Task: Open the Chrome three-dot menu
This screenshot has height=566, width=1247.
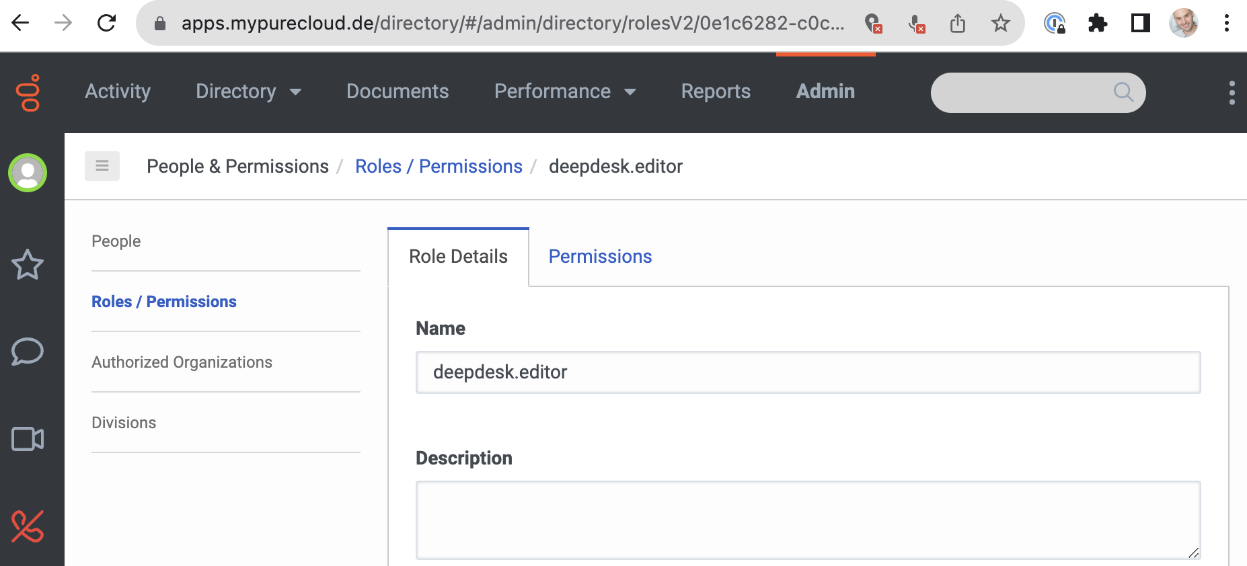Action: pos(1227,24)
